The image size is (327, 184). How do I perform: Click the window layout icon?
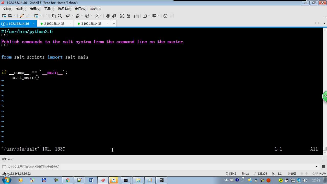[154, 16]
